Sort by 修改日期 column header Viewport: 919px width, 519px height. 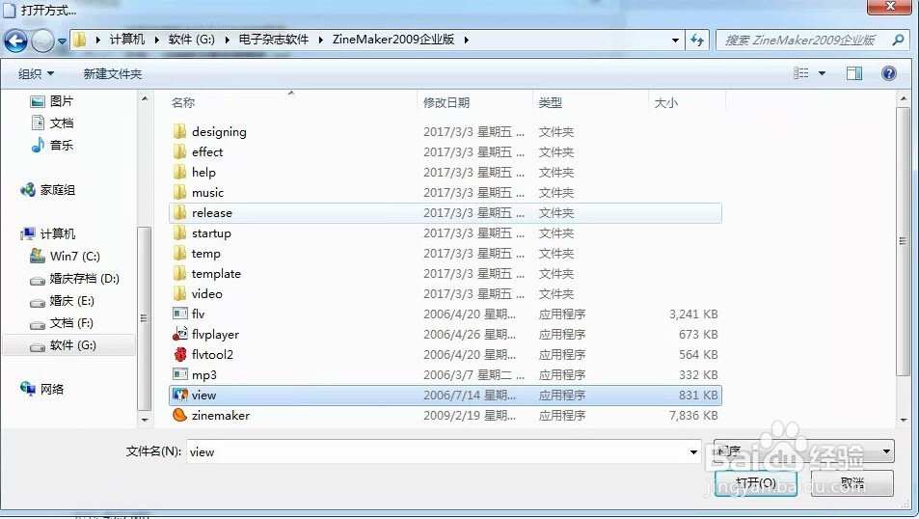tap(446, 102)
